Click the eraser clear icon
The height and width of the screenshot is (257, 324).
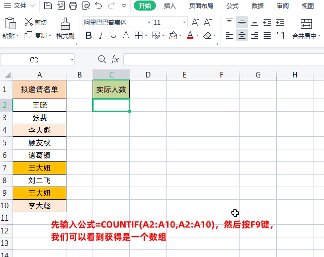(x=207, y=36)
